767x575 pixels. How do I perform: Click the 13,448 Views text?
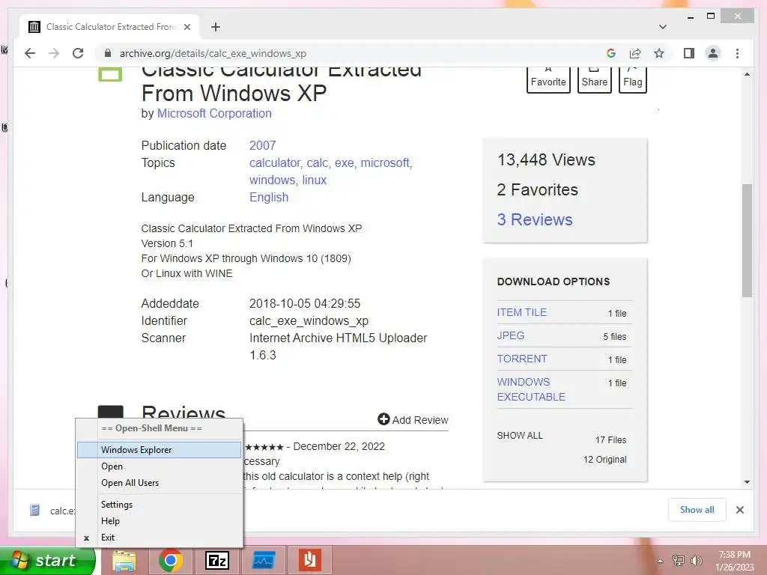click(x=546, y=160)
